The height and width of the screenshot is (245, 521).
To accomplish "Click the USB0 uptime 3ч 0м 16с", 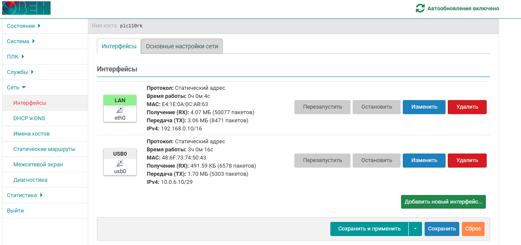I will point(201,149).
